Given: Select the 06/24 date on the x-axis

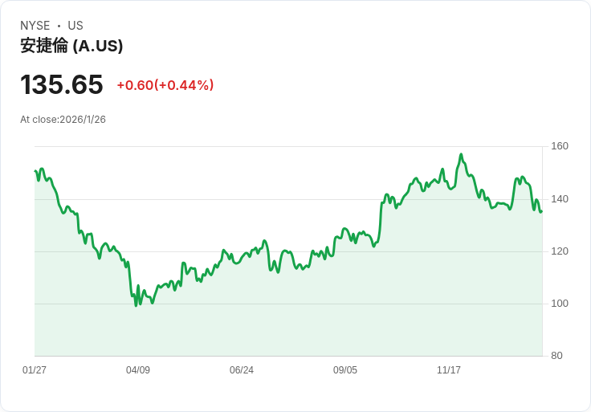Looking at the screenshot, I should [242, 370].
